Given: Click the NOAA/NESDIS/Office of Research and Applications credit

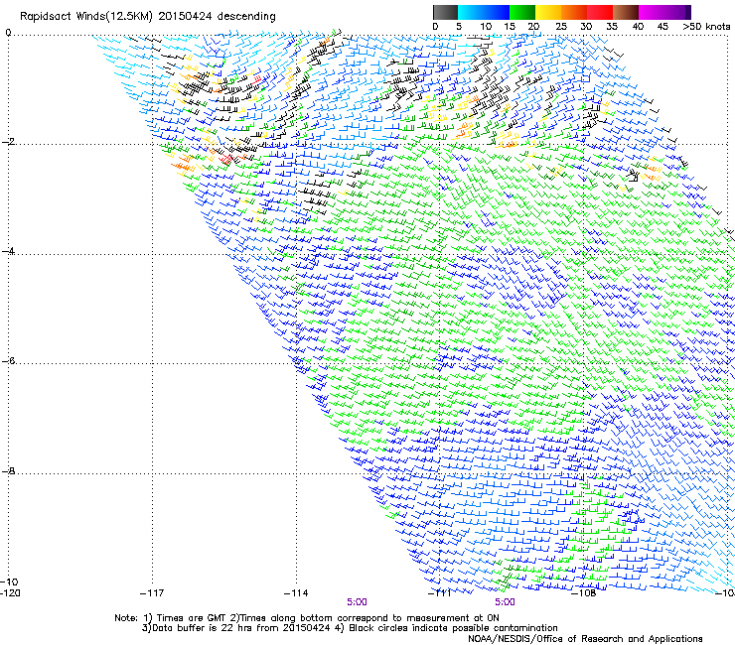Looking at the screenshot, I should [585, 639].
